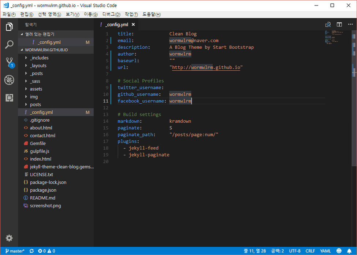Click the smiley feedback icon

(339, 251)
